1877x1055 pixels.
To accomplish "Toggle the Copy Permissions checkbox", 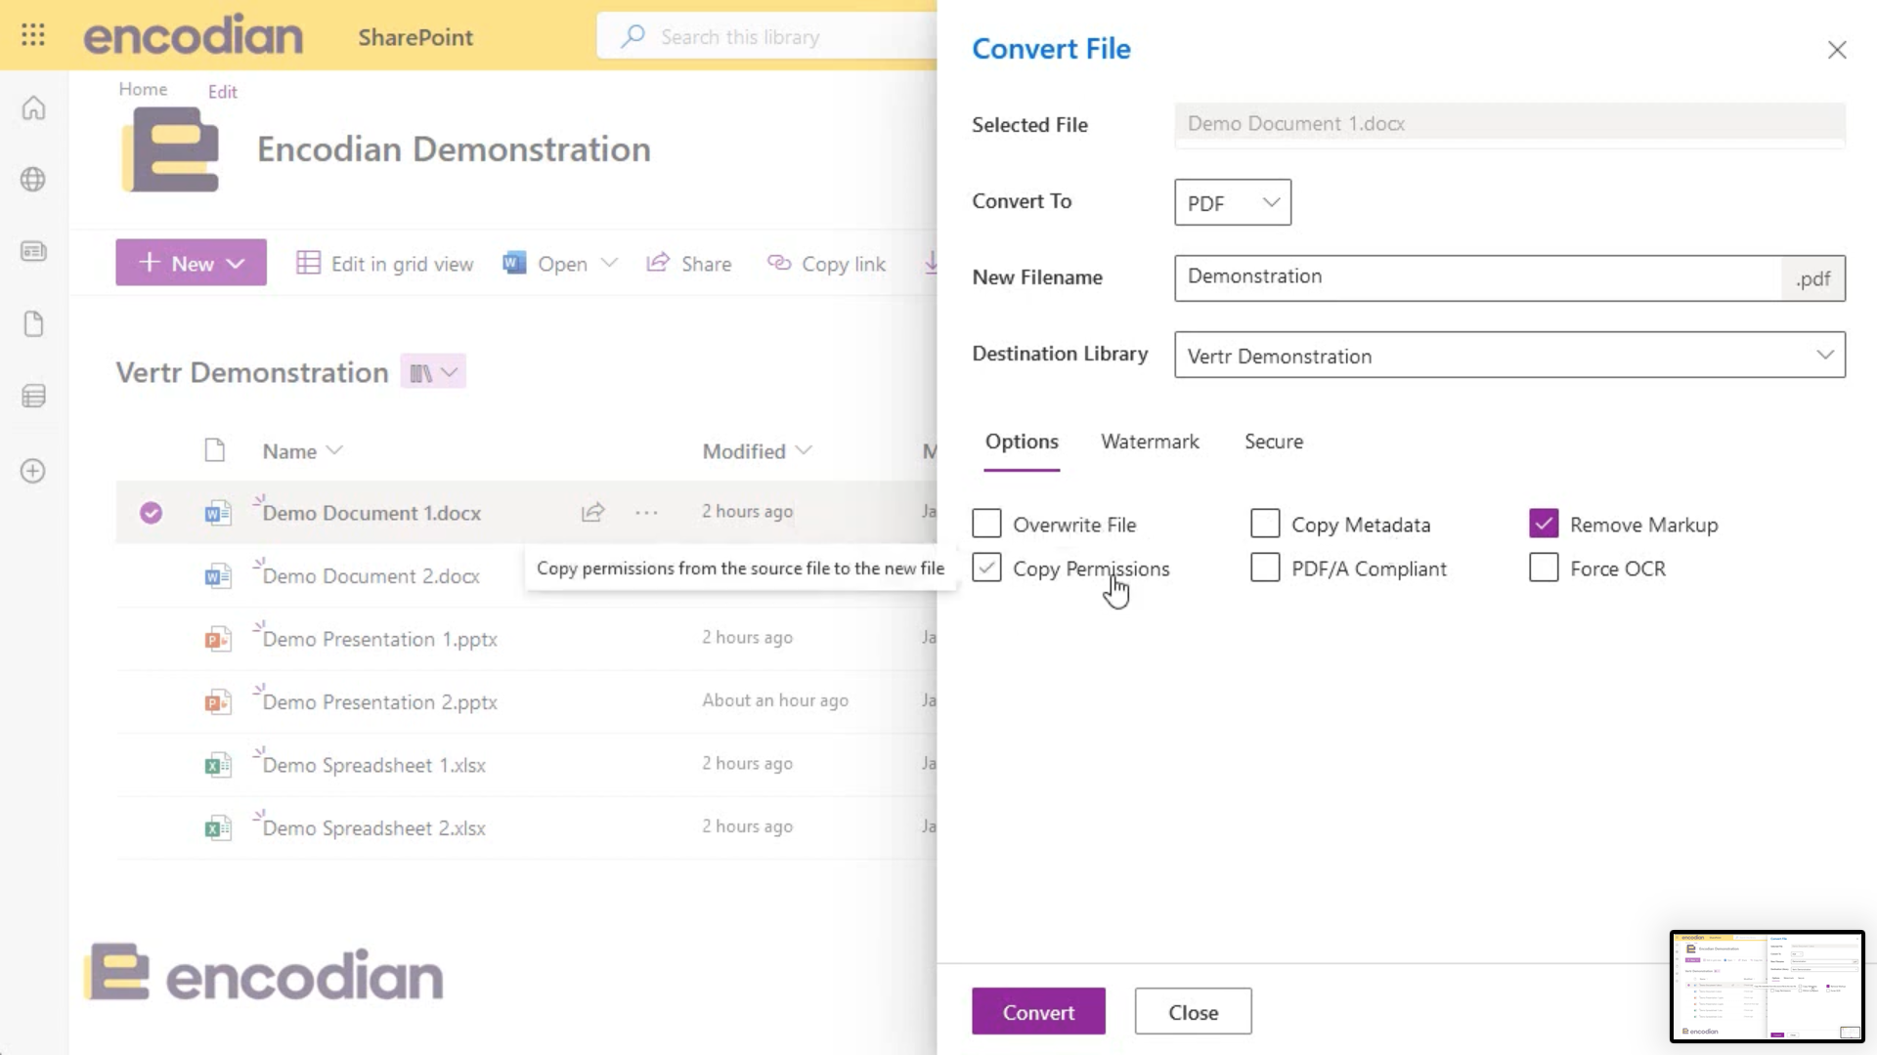I will (x=986, y=568).
